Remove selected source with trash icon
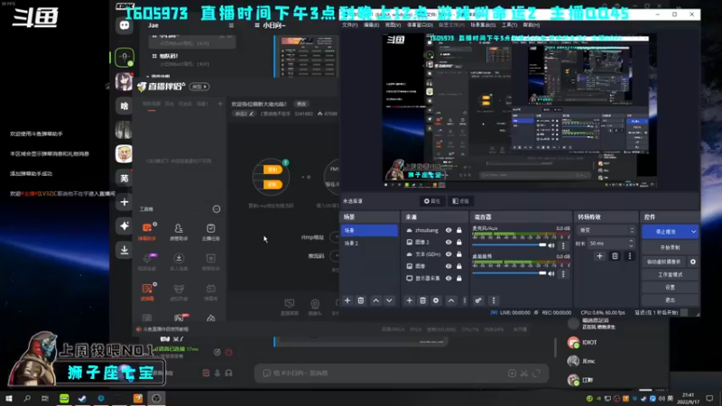Viewport: 722px width, 406px height. 422,300
